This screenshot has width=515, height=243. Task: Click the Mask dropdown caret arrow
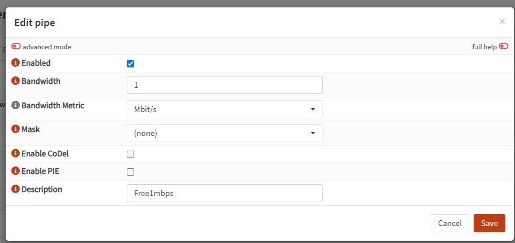pos(312,133)
